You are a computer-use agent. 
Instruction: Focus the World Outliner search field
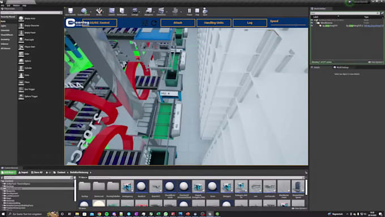pyautogui.click(x=345, y=13)
